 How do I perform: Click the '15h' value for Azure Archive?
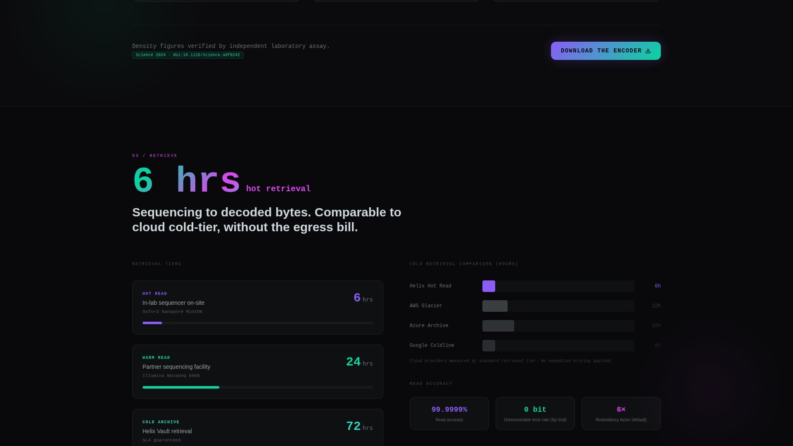(x=656, y=325)
